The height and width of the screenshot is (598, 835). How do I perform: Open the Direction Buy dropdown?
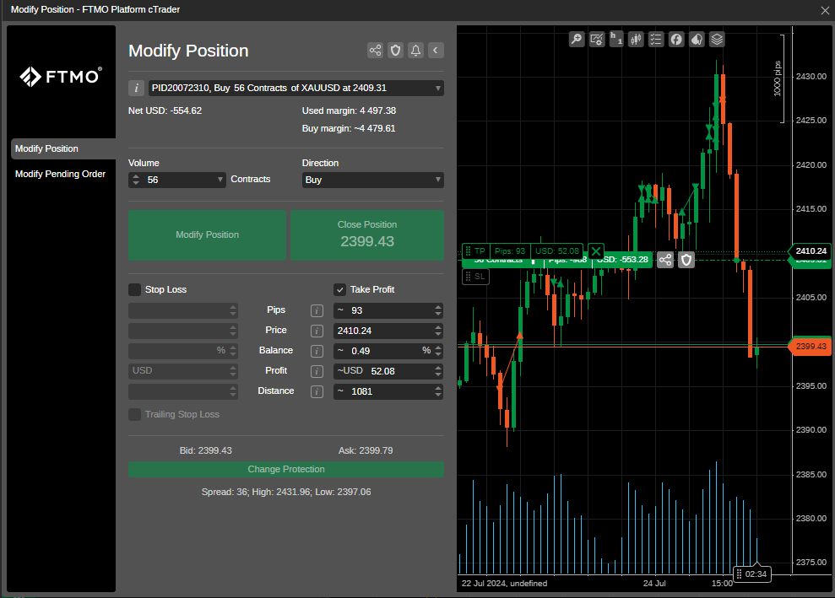(x=373, y=180)
